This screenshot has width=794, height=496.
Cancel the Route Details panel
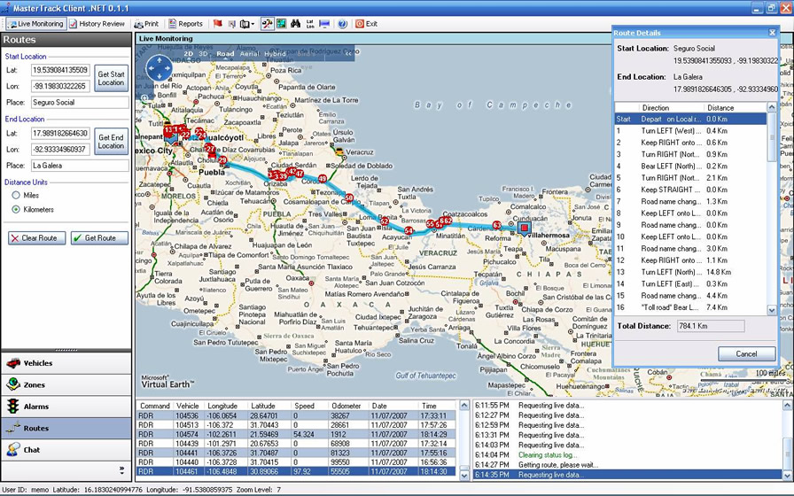pyautogui.click(x=746, y=353)
